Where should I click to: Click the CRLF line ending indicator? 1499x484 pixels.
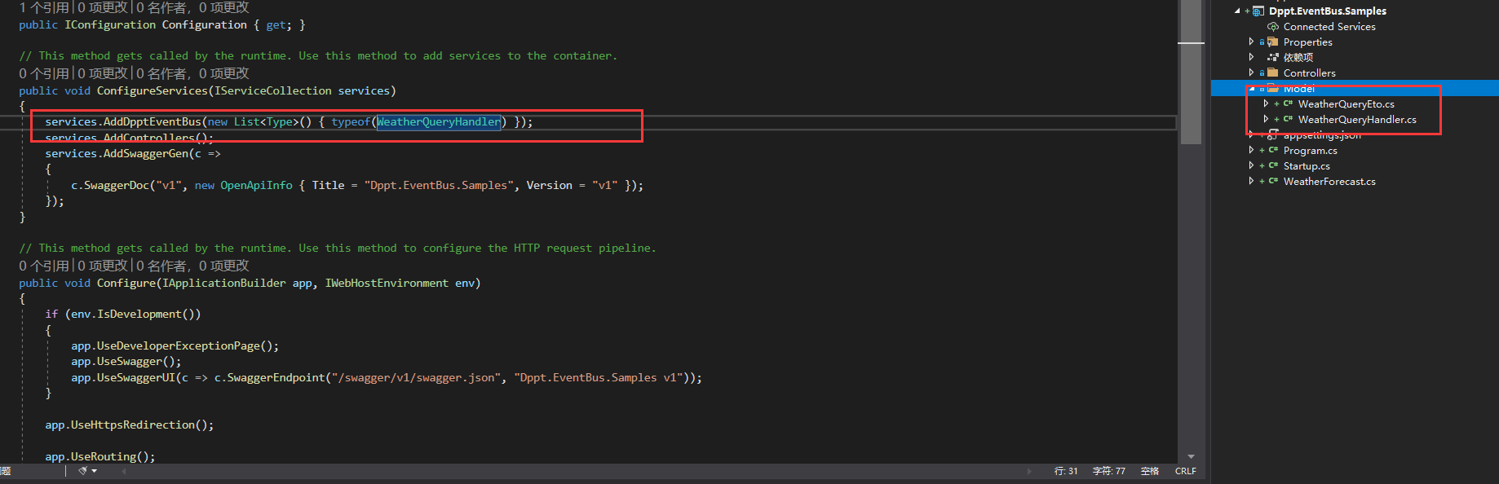click(1185, 471)
